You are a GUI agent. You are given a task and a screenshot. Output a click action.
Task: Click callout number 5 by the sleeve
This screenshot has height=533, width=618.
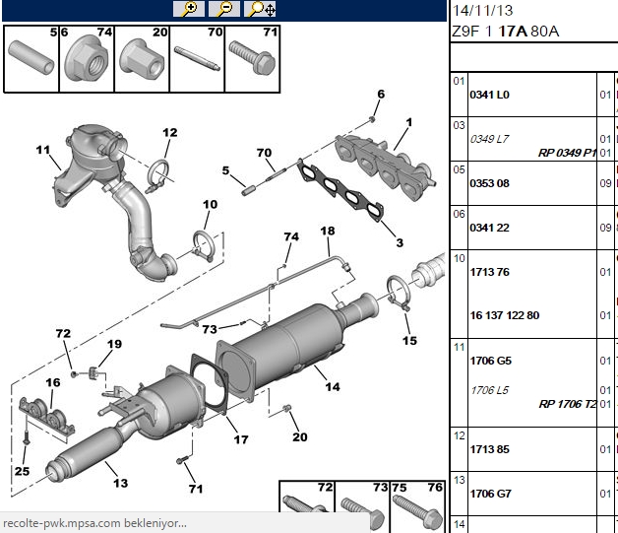tap(225, 170)
